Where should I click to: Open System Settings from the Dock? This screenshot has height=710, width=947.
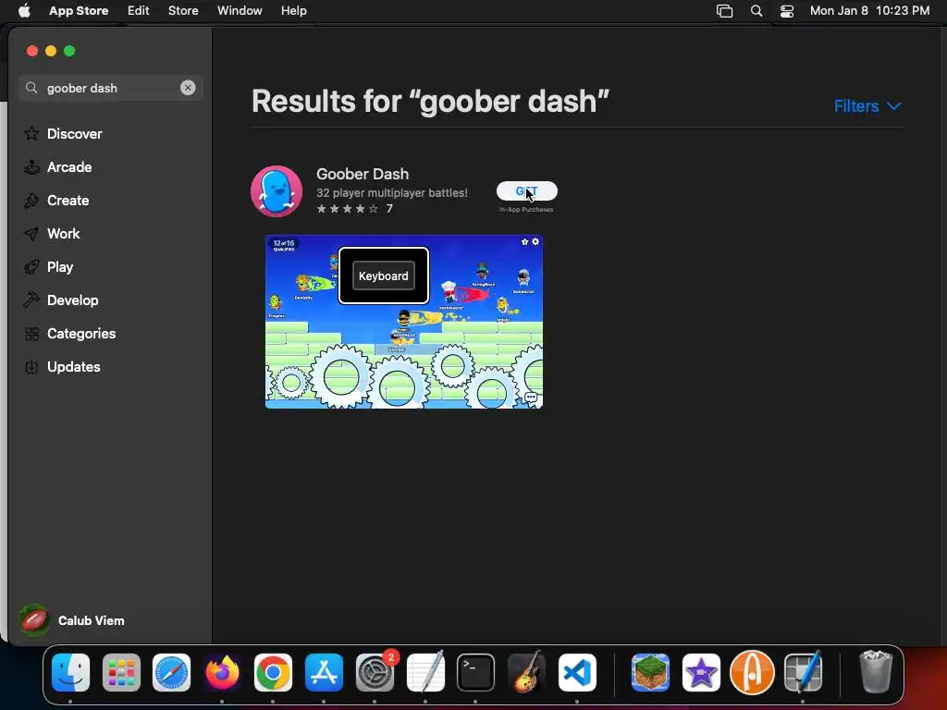click(x=375, y=672)
